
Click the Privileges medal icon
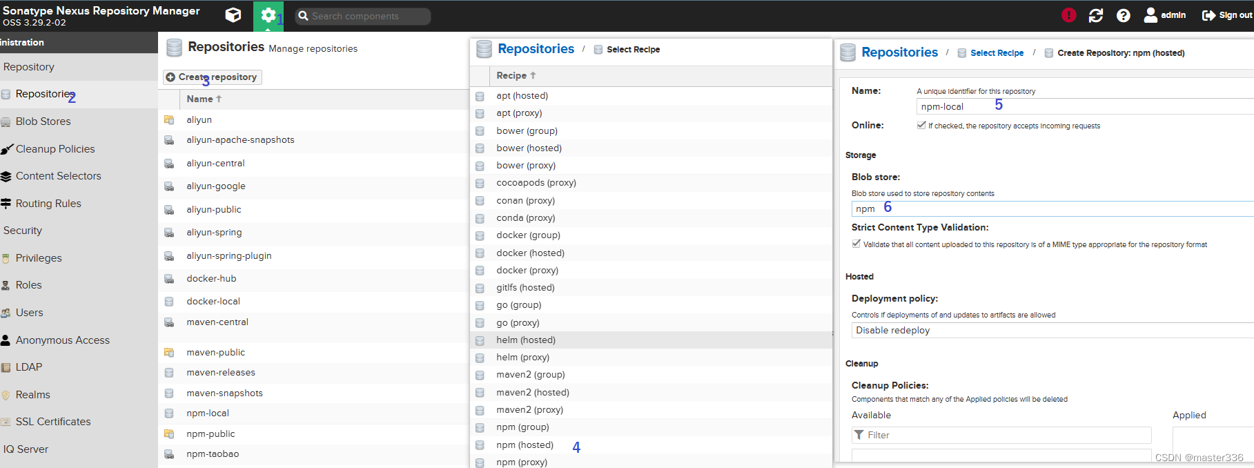coord(6,258)
